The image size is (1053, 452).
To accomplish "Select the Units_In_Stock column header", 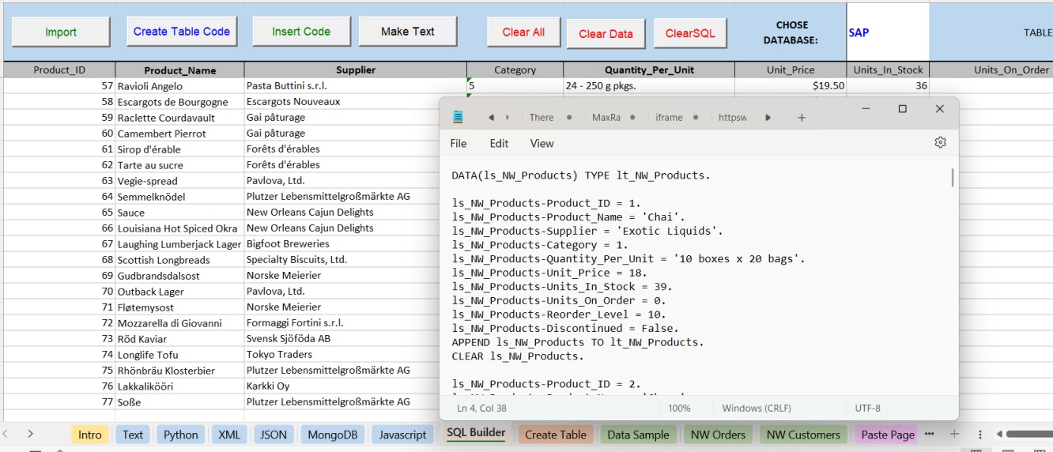I will click(888, 70).
